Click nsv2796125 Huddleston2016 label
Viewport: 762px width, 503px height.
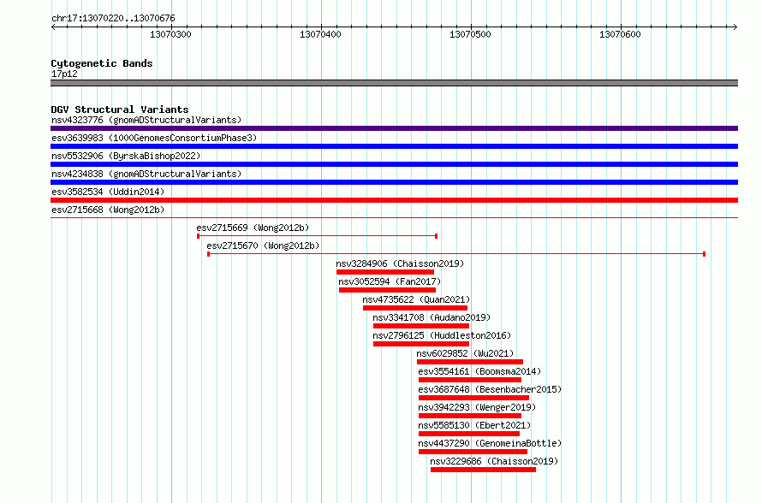point(442,335)
